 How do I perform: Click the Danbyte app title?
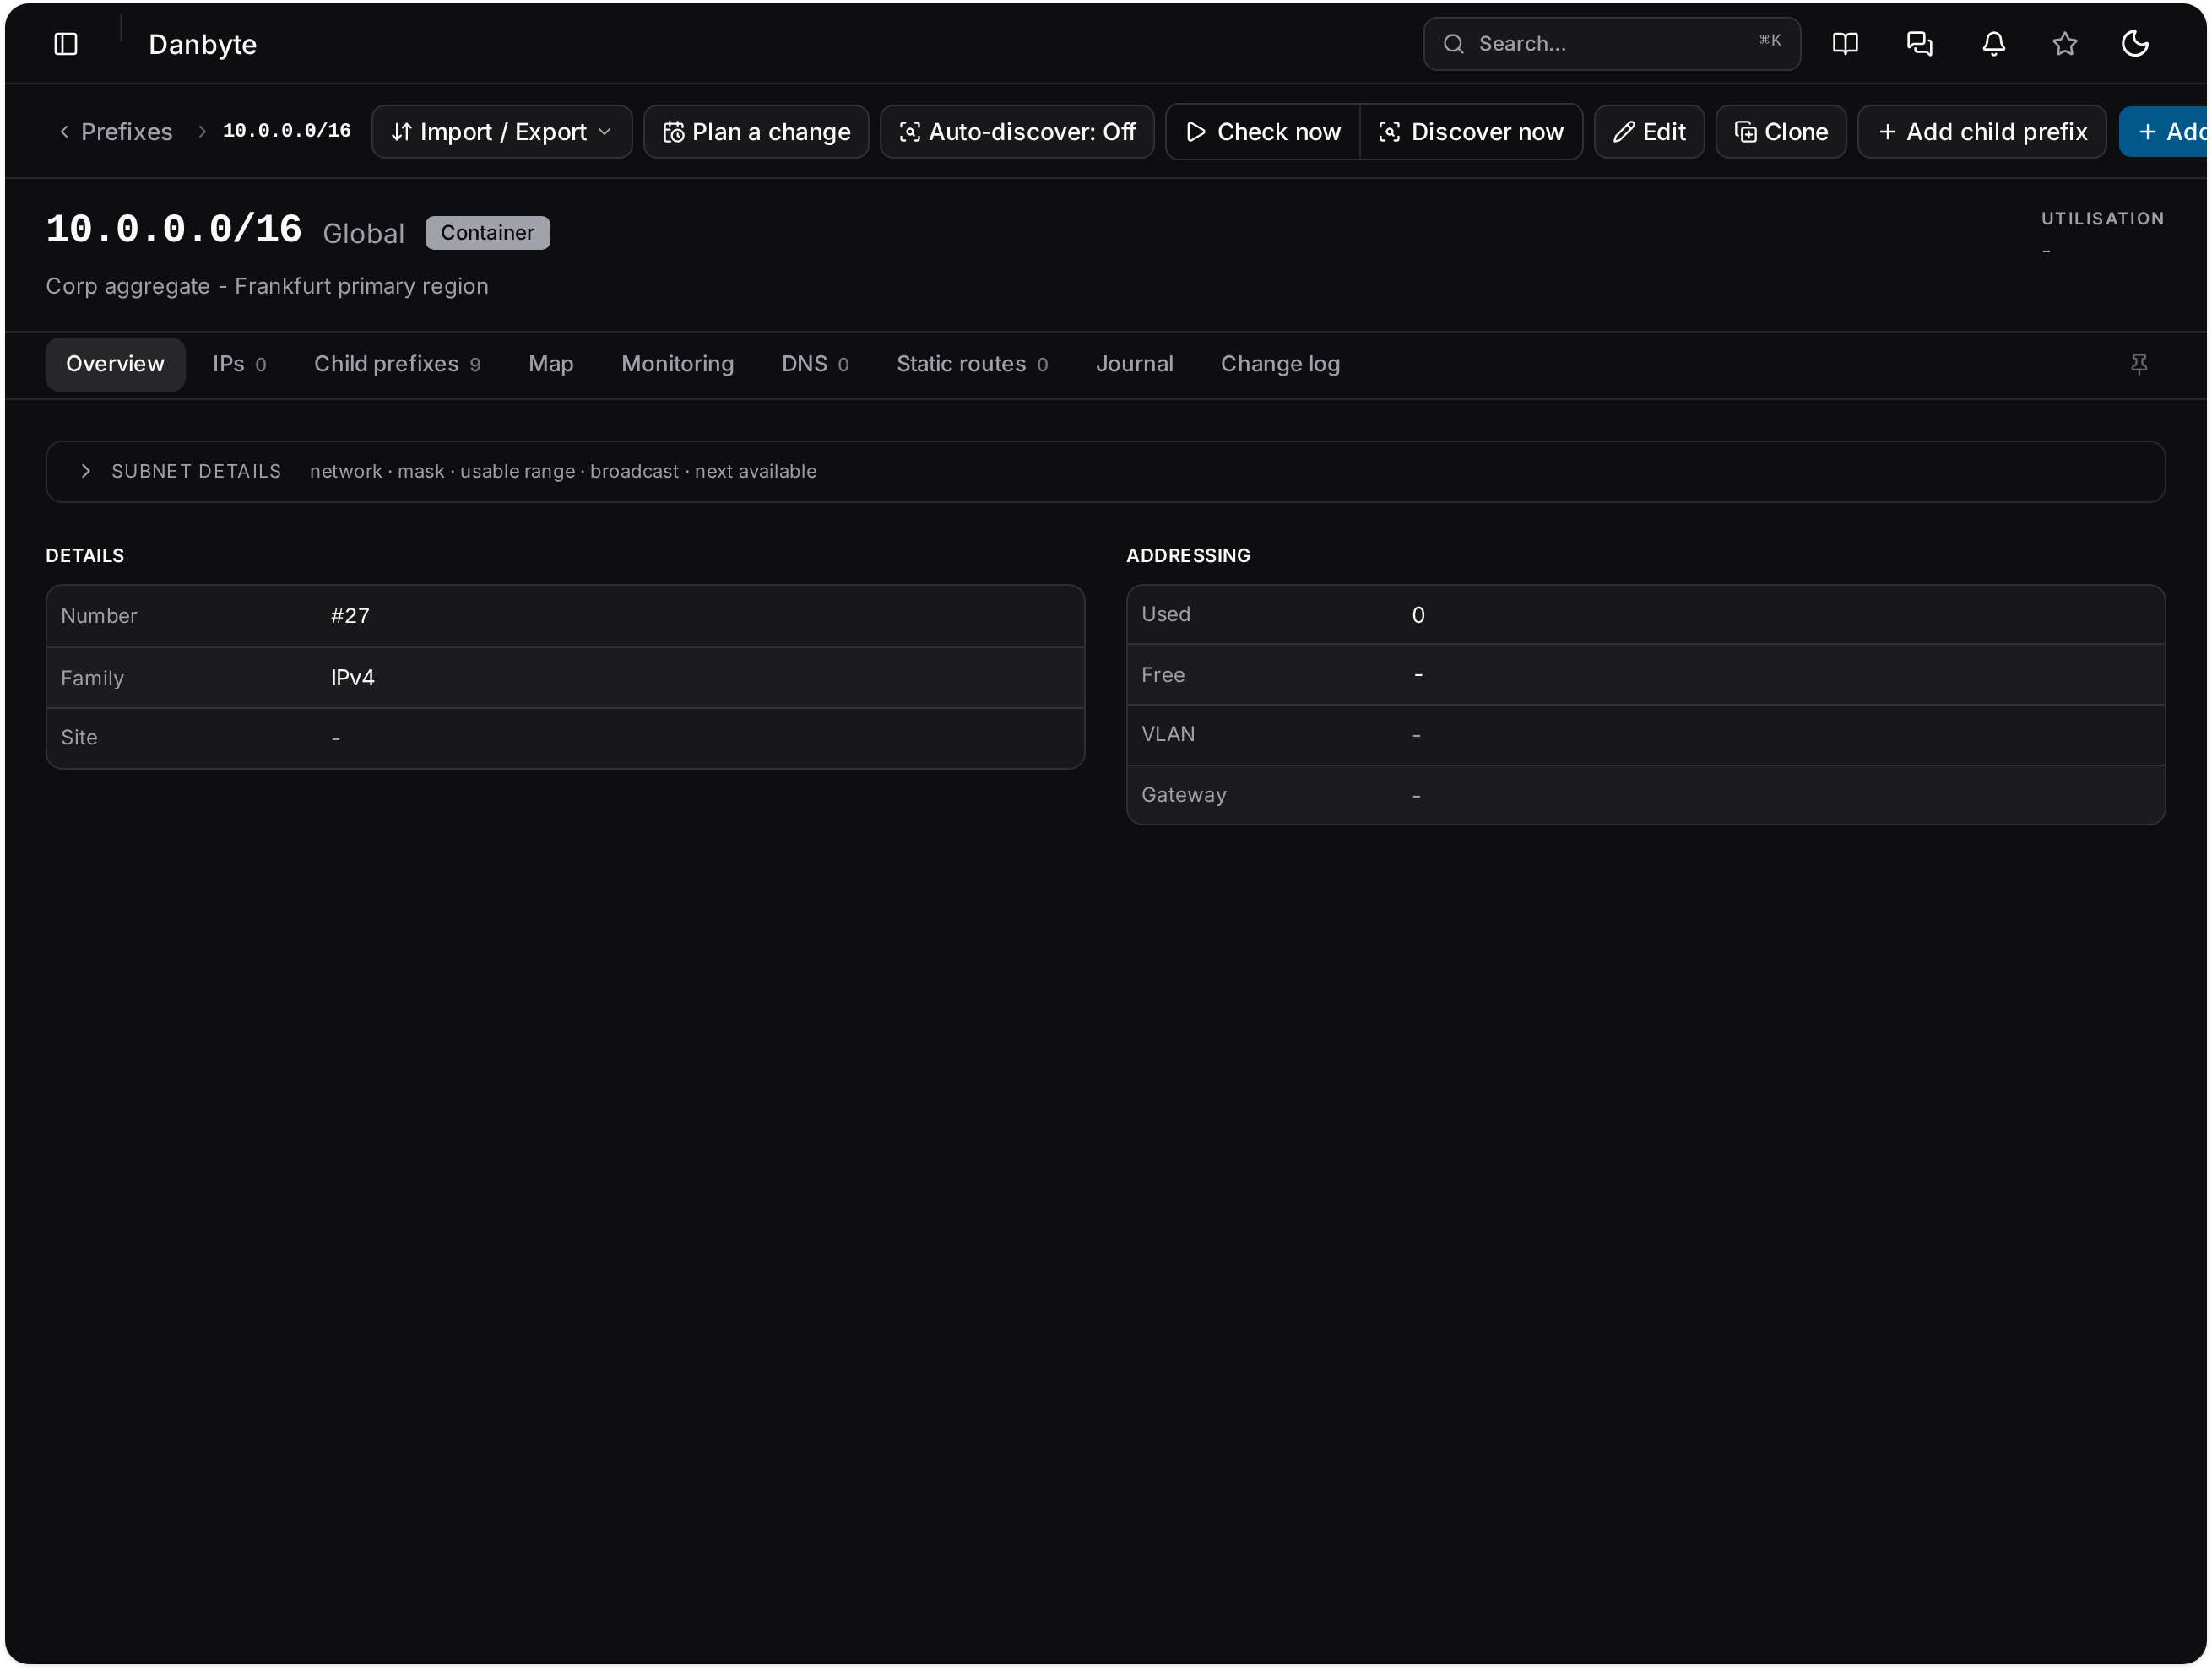(x=202, y=44)
